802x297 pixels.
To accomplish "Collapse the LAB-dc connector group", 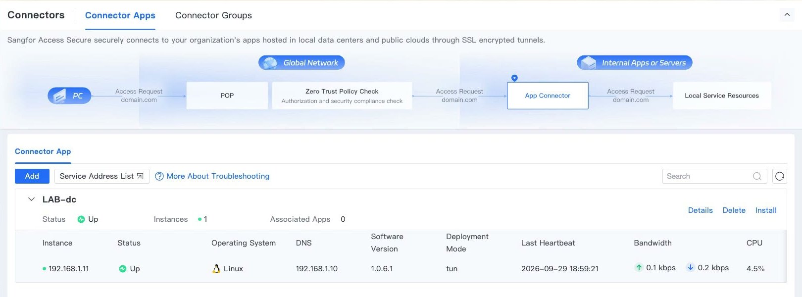I will tap(31, 199).
